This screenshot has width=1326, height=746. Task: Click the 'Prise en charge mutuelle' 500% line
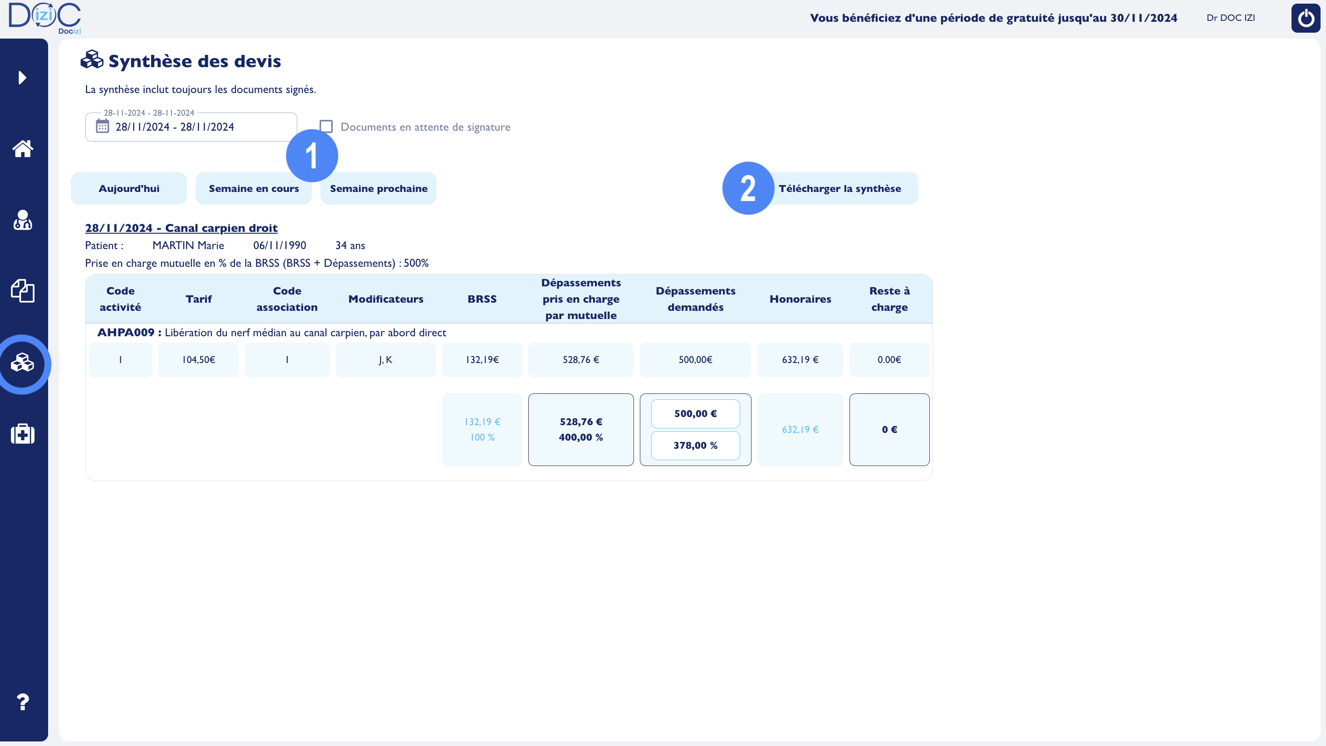[x=257, y=263]
